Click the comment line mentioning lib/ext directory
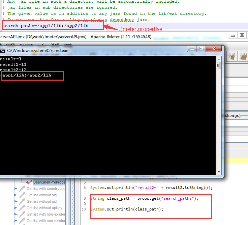This screenshot has height=225, width=248. (104, 13)
